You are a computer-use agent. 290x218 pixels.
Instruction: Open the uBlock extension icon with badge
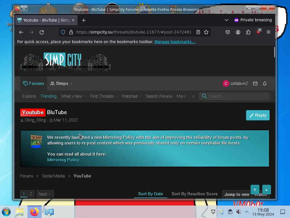(x=258, y=32)
